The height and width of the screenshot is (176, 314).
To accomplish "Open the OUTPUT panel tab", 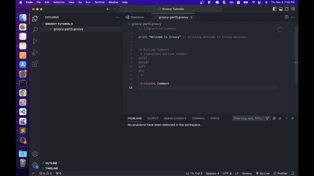I will (153, 118).
